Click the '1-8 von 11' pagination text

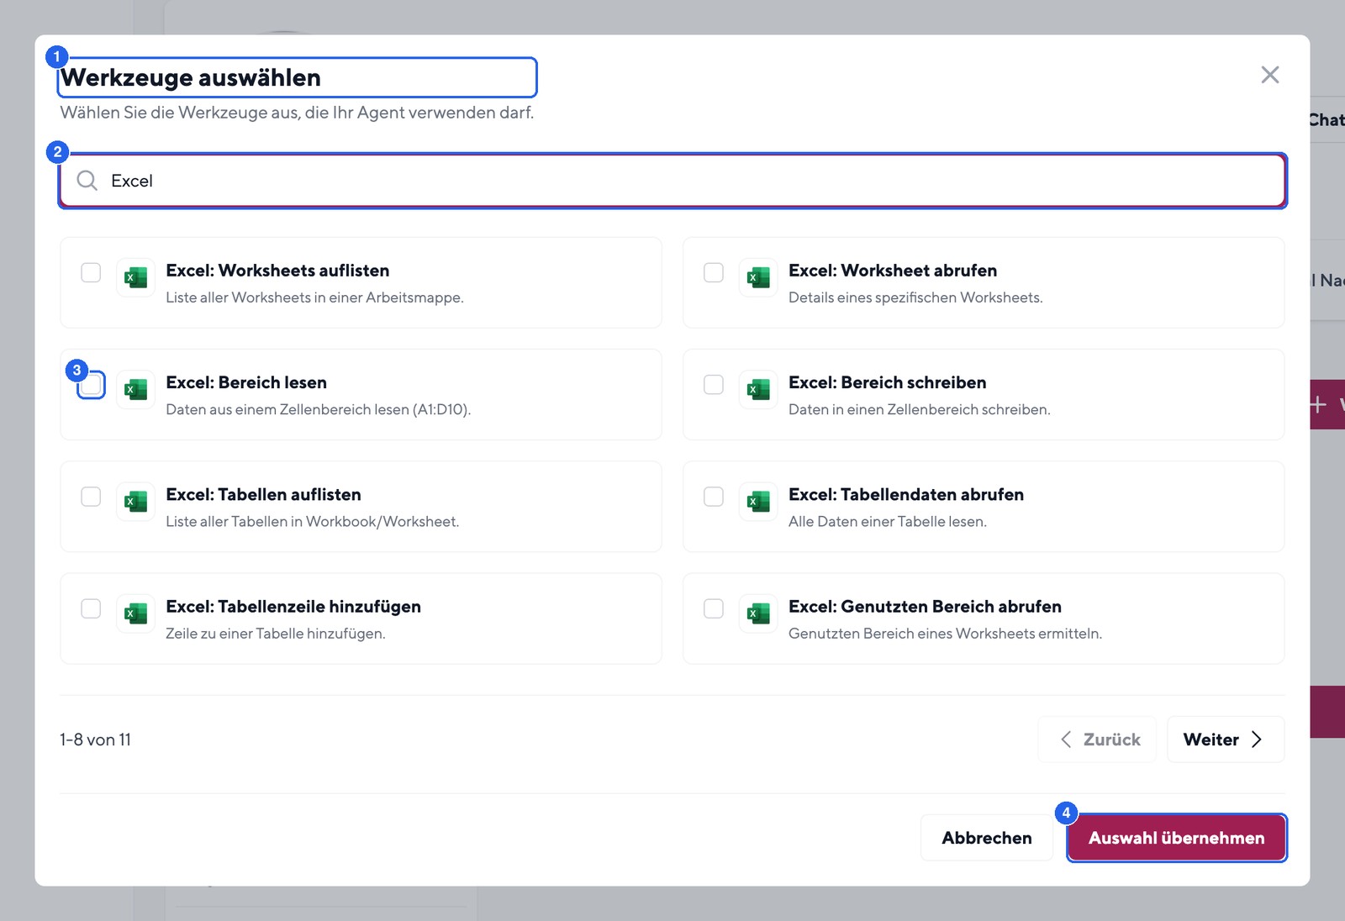pos(95,739)
